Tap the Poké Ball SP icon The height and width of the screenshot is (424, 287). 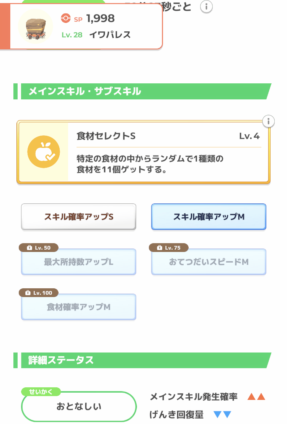click(66, 18)
